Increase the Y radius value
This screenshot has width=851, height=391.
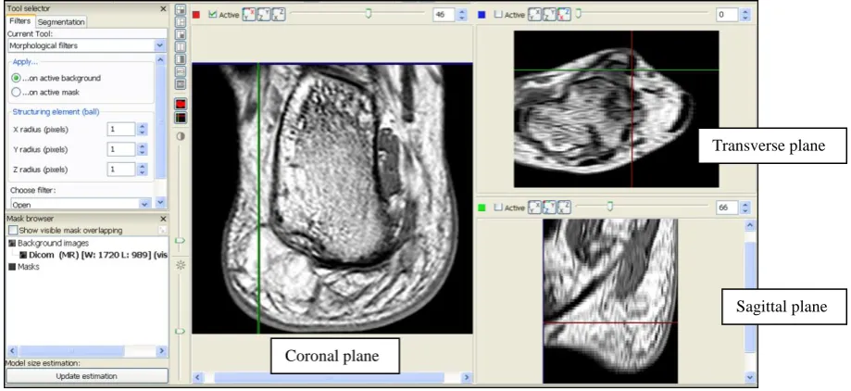pyautogui.click(x=143, y=146)
